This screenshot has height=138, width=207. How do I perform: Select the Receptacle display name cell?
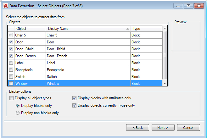pyautogui.click(x=88, y=70)
